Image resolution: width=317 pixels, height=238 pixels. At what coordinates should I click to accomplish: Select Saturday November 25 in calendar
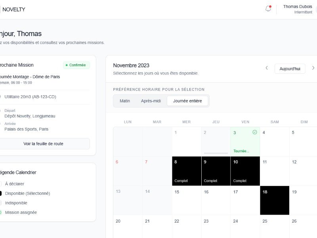pos(275,226)
